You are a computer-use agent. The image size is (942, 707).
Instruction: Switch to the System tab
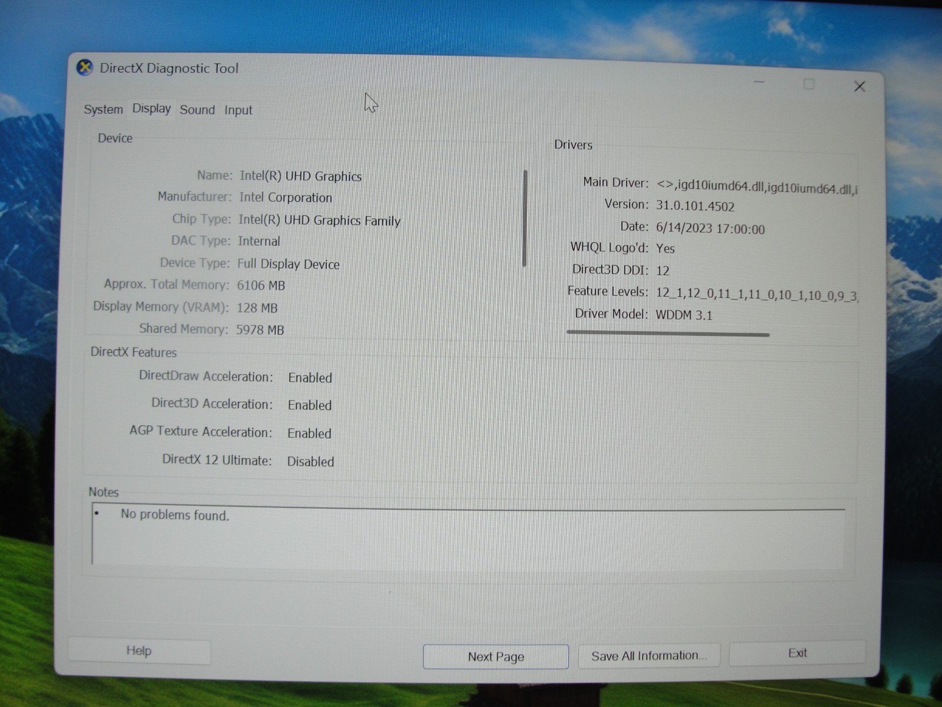point(104,109)
